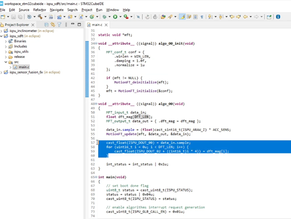Collapse the main function fold marker
Image resolution: width=291 pixels, height=219 pixels.
[96, 177]
